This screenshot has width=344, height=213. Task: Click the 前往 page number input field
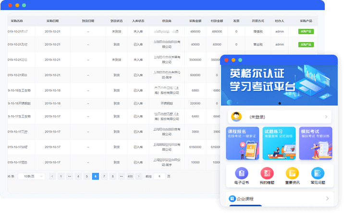pos(159,177)
